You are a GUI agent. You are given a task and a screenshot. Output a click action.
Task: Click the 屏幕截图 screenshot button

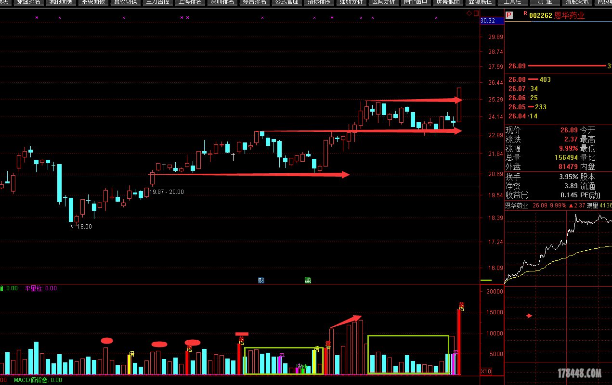pos(448,2)
